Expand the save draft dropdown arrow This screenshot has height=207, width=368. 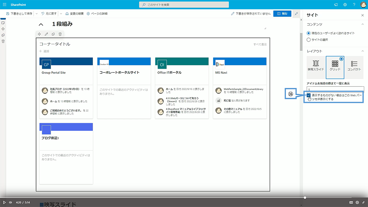(36, 14)
